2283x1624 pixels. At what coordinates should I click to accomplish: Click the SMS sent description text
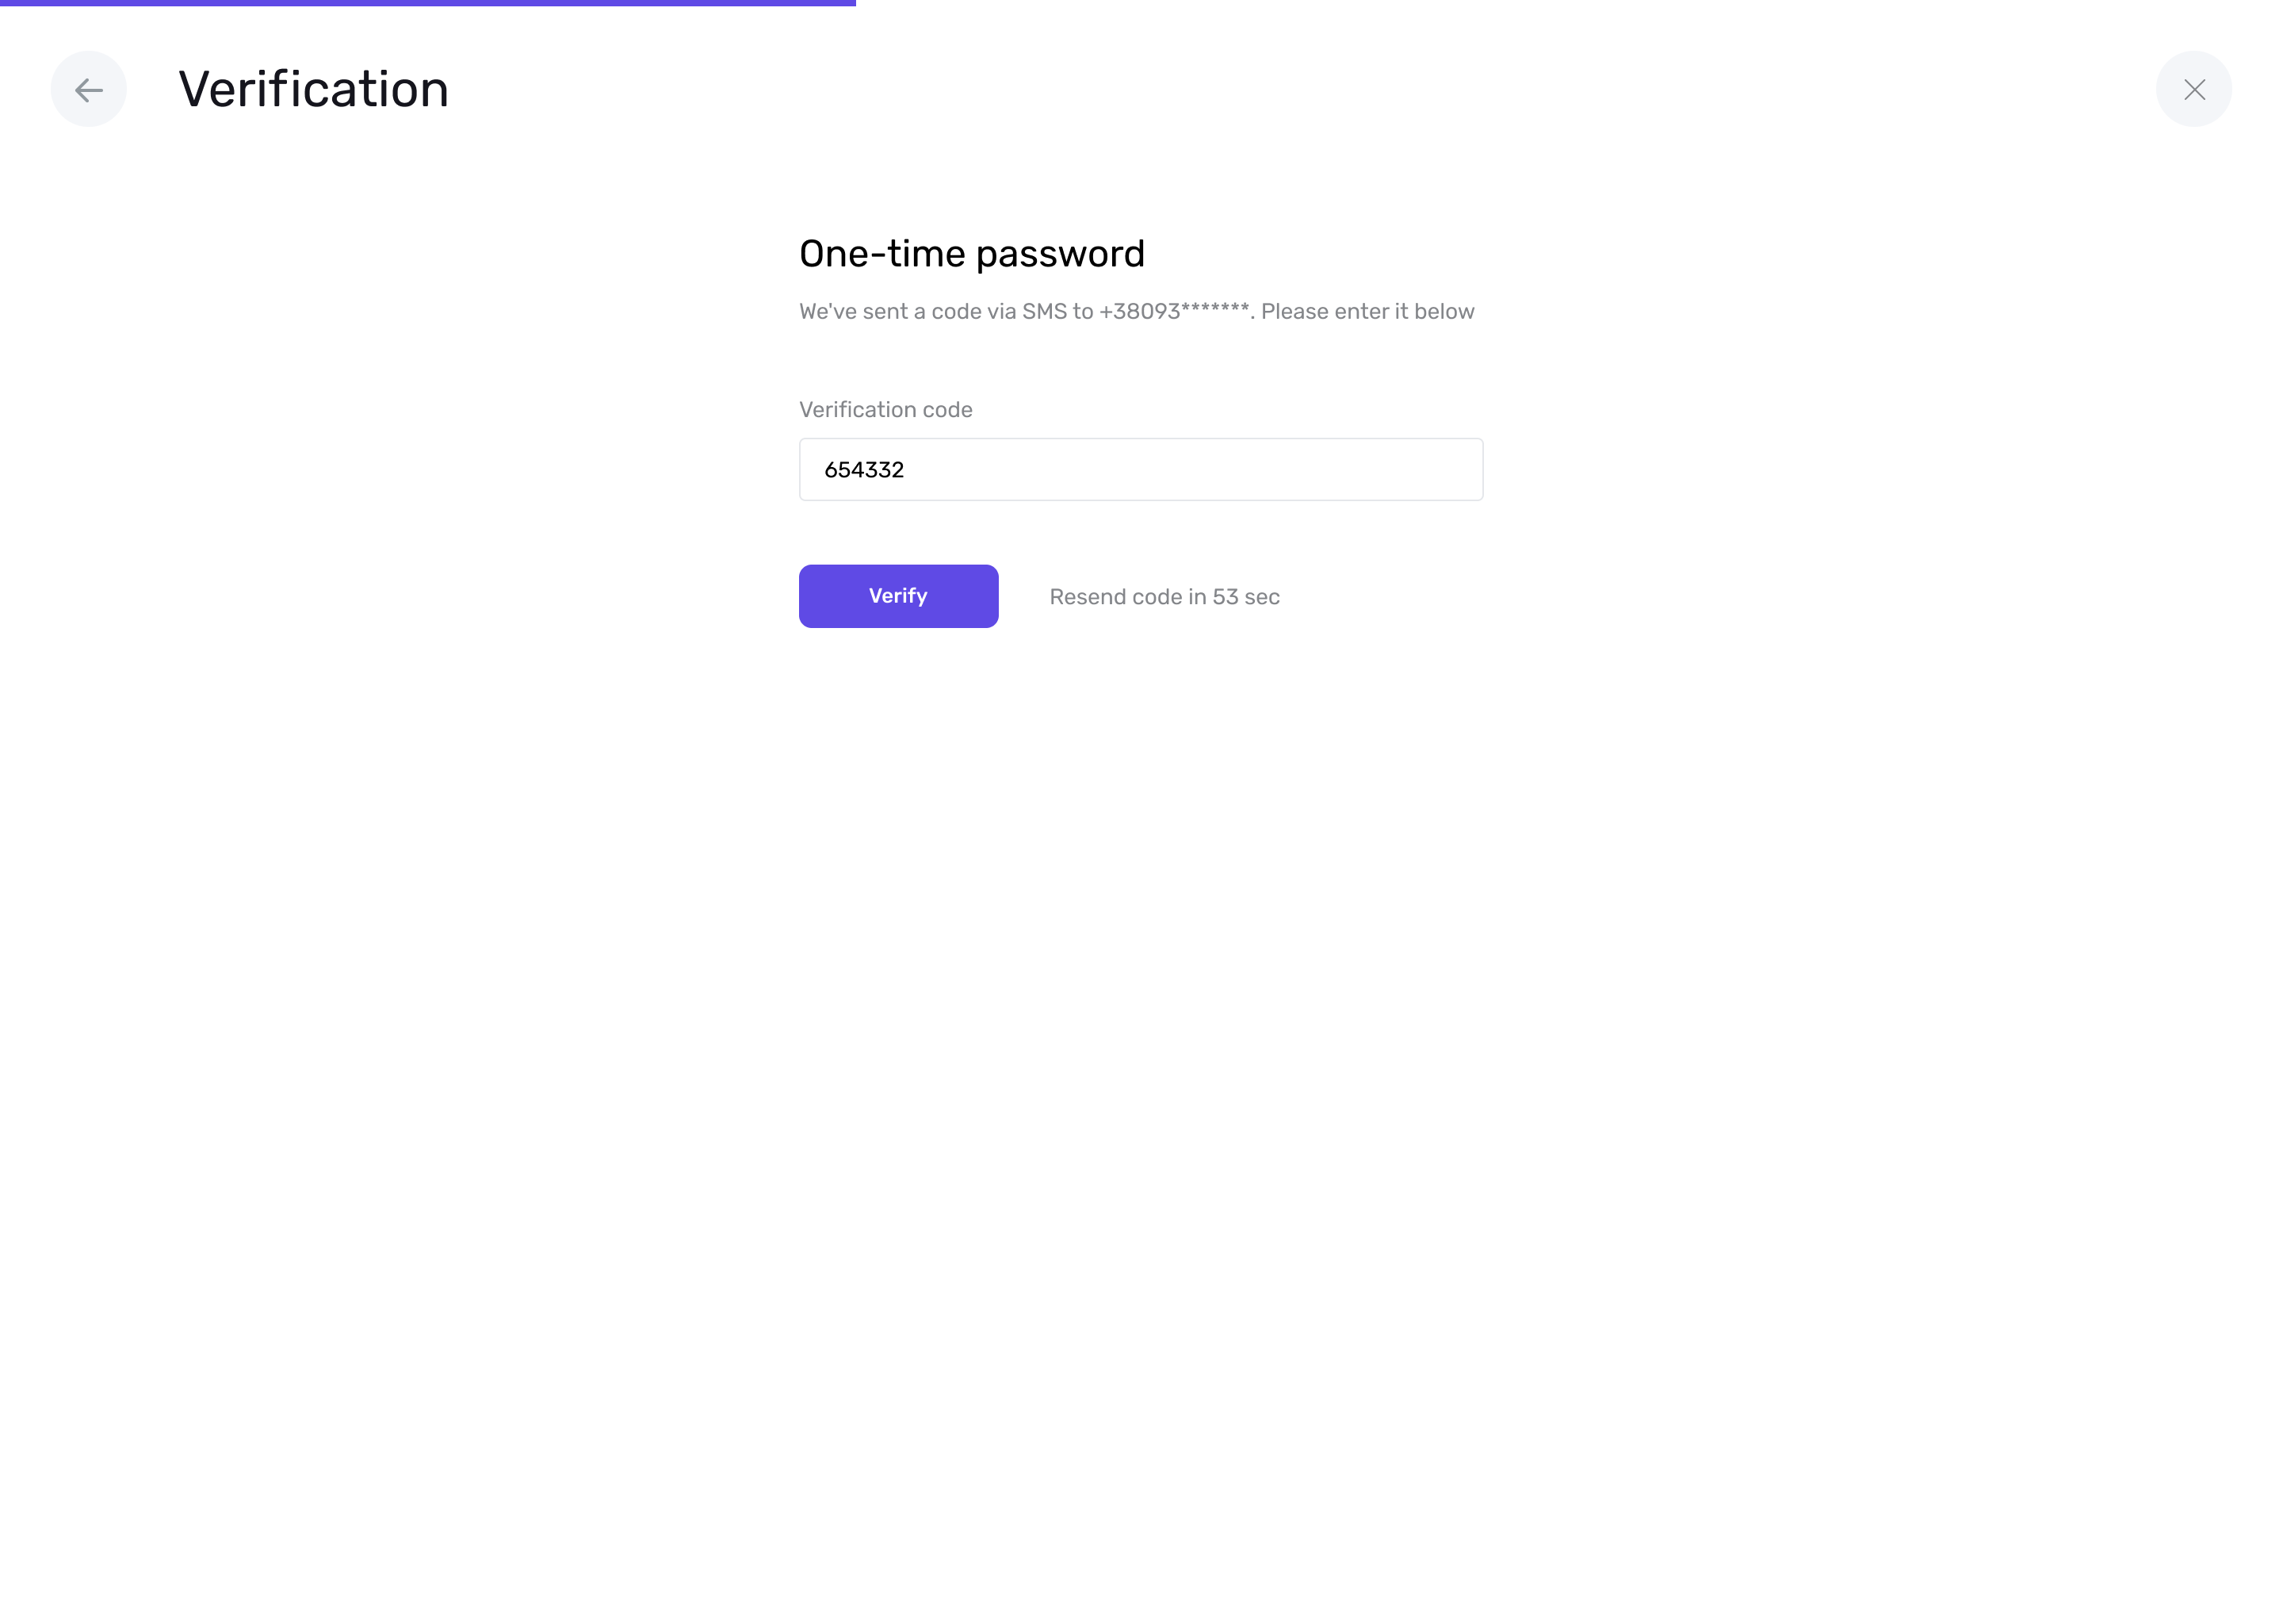click(x=1137, y=311)
